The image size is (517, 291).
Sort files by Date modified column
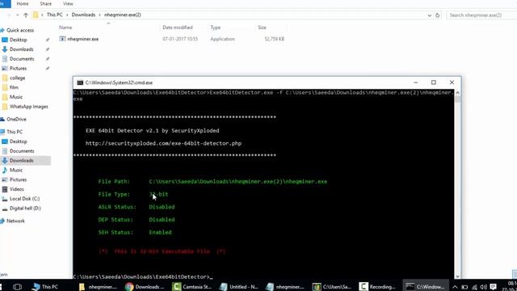pyautogui.click(x=178, y=27)
